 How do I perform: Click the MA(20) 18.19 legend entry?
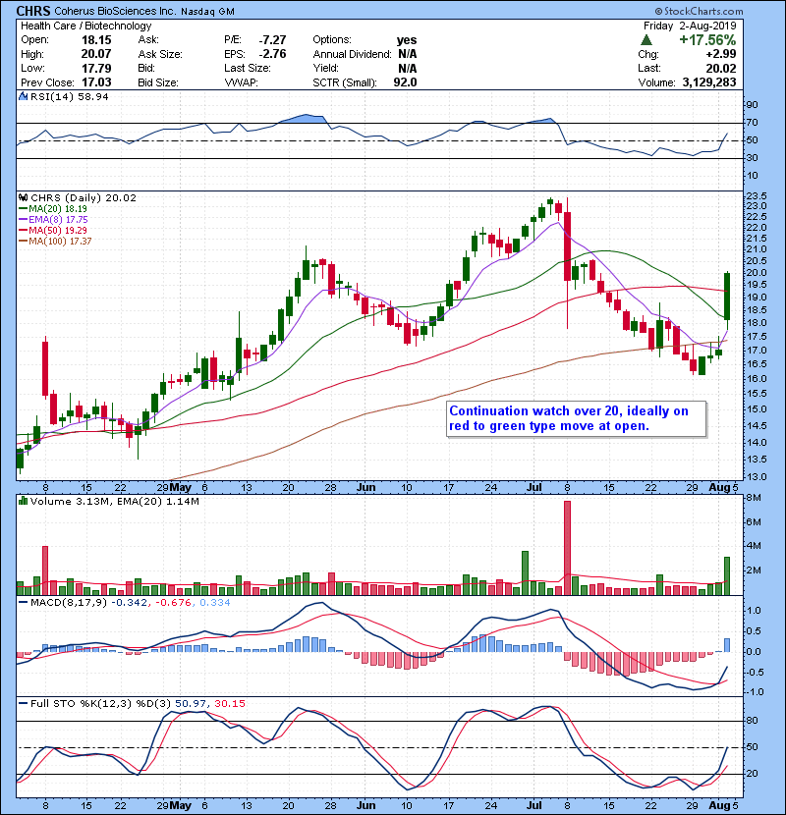53,209
